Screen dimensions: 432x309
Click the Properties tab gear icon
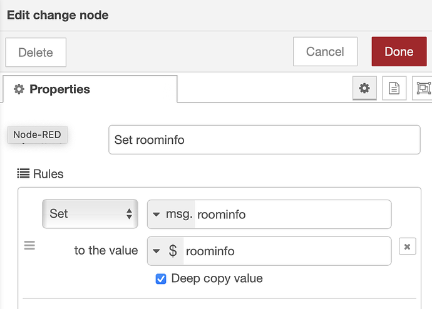pyautogui.click(x=19, y=89)
